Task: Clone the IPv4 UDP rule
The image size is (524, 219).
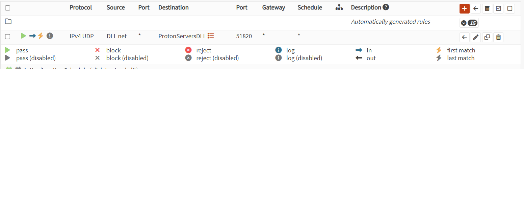Action: (487, 37)
